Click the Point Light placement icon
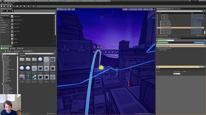The height and width of the screenshot is (115, 206). [x=12, y=27]
